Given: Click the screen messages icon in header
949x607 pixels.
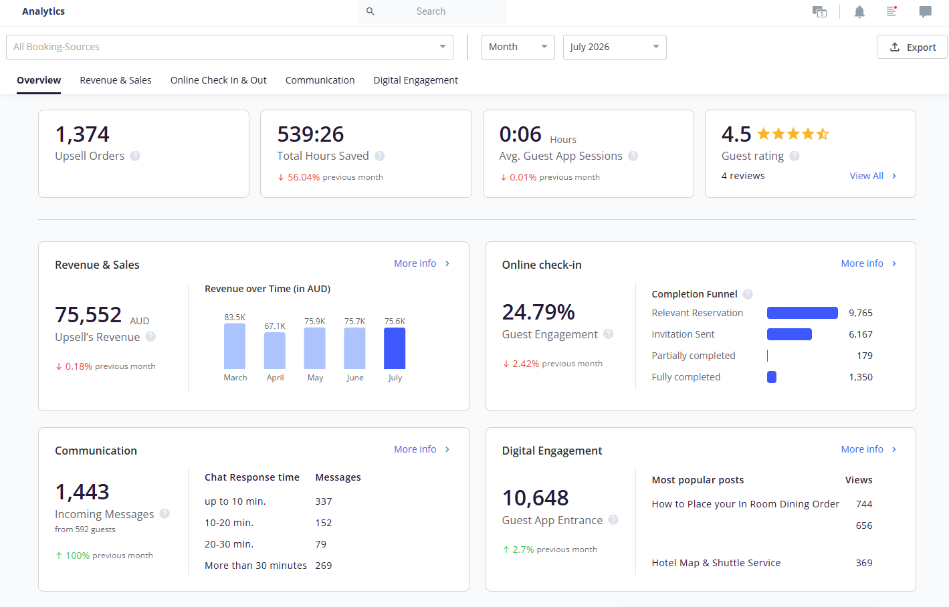Looking at the screenshot, I should click(819, 11).
